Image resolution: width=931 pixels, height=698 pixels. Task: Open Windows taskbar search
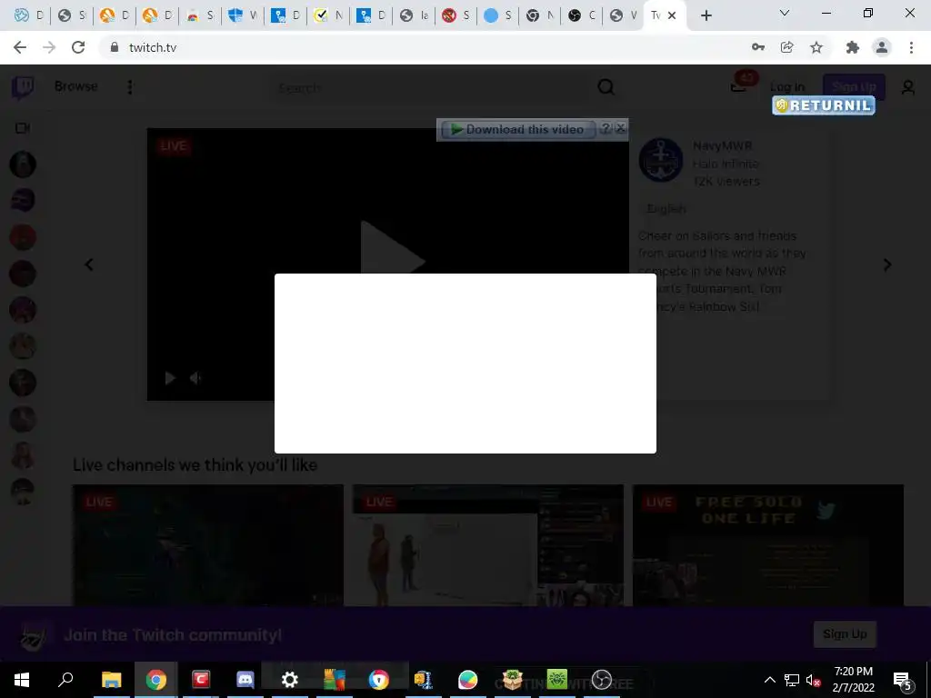(x=65, y=680)
